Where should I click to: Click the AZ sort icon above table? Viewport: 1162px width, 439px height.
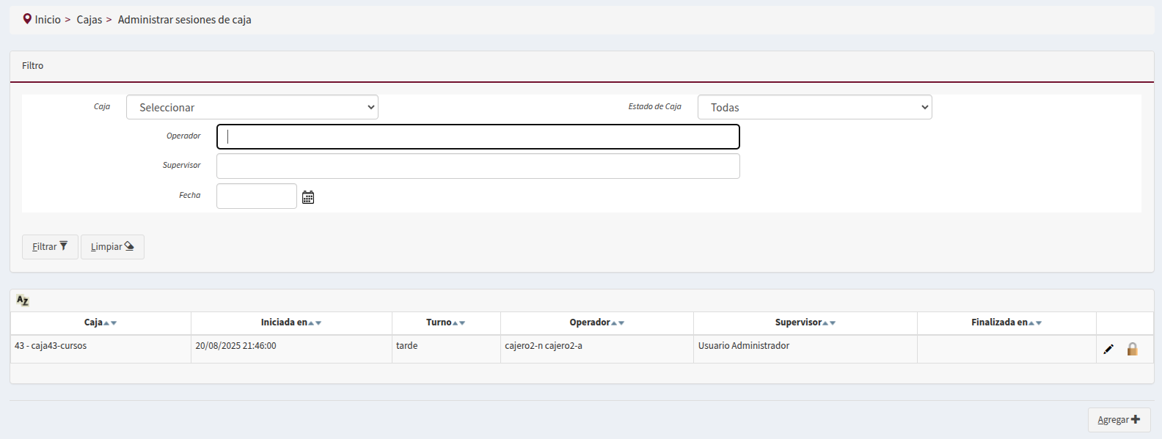coord(23,300)
